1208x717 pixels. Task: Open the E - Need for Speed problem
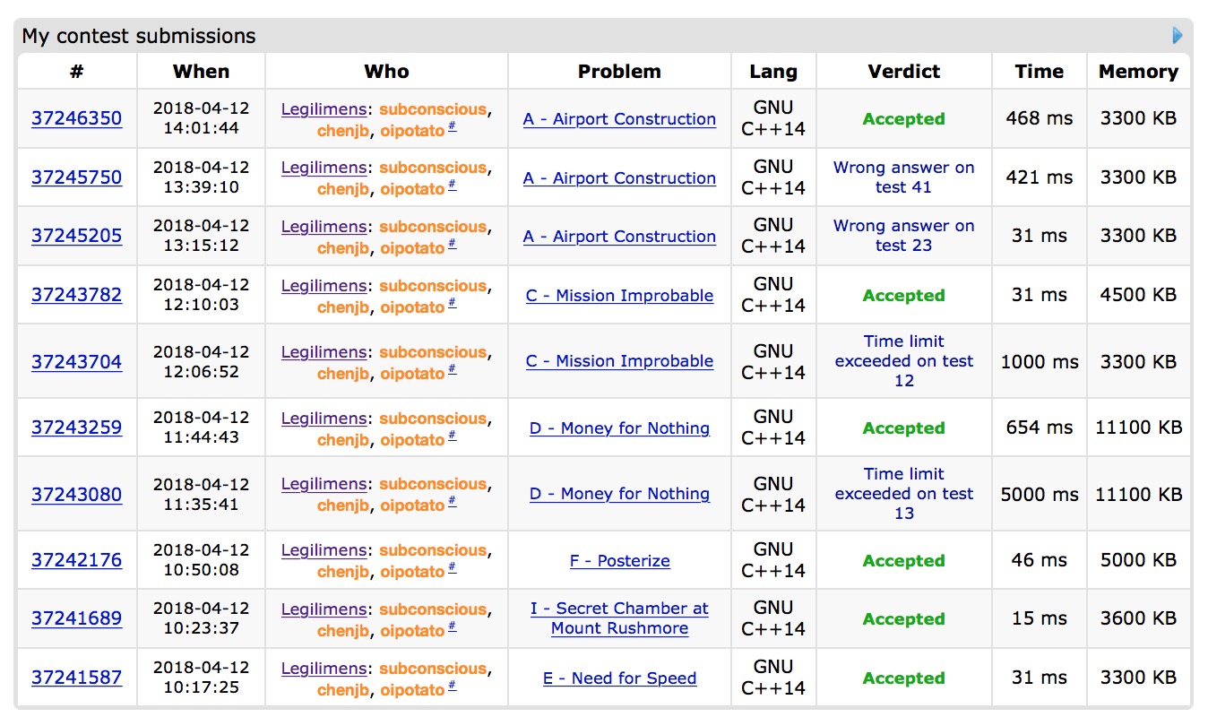coord(619,678)
